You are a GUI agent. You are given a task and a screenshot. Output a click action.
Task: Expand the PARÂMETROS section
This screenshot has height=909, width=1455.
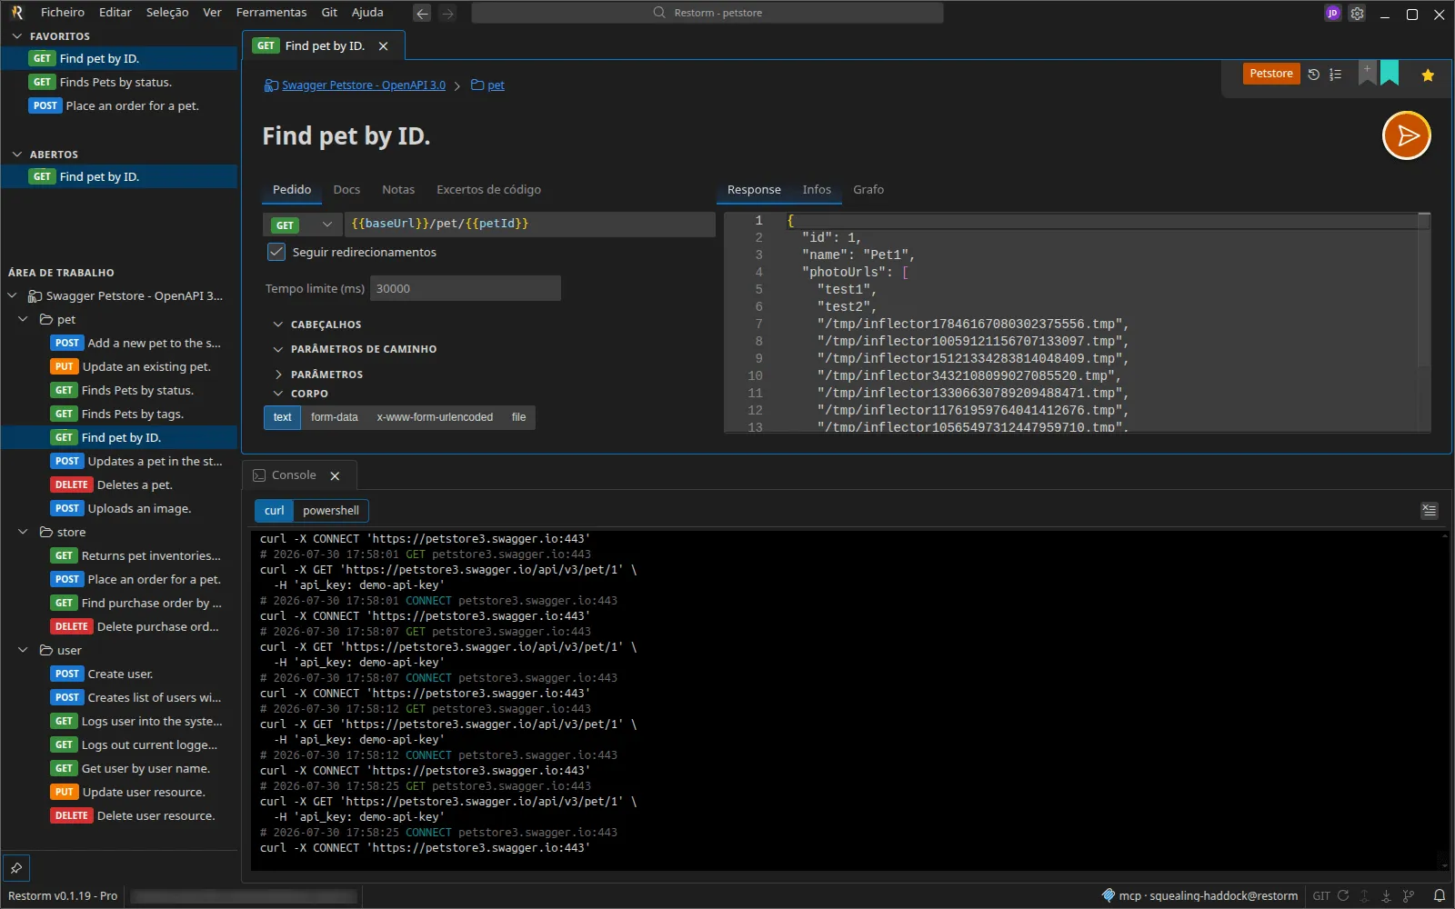(x=316, y=375)
